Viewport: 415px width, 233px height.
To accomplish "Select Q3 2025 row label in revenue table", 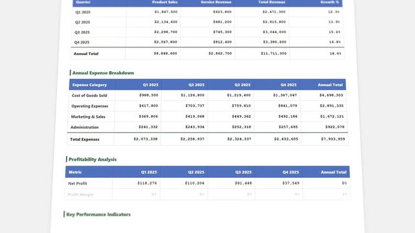I will coord(82,32).
